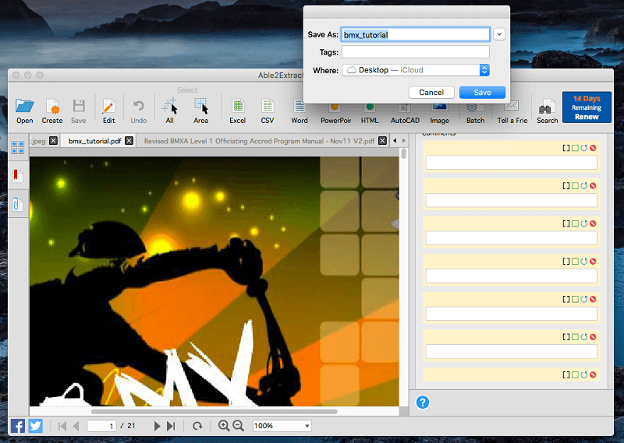
Task: Click the Create PDF toolbar icon
Action: (52, 111)
